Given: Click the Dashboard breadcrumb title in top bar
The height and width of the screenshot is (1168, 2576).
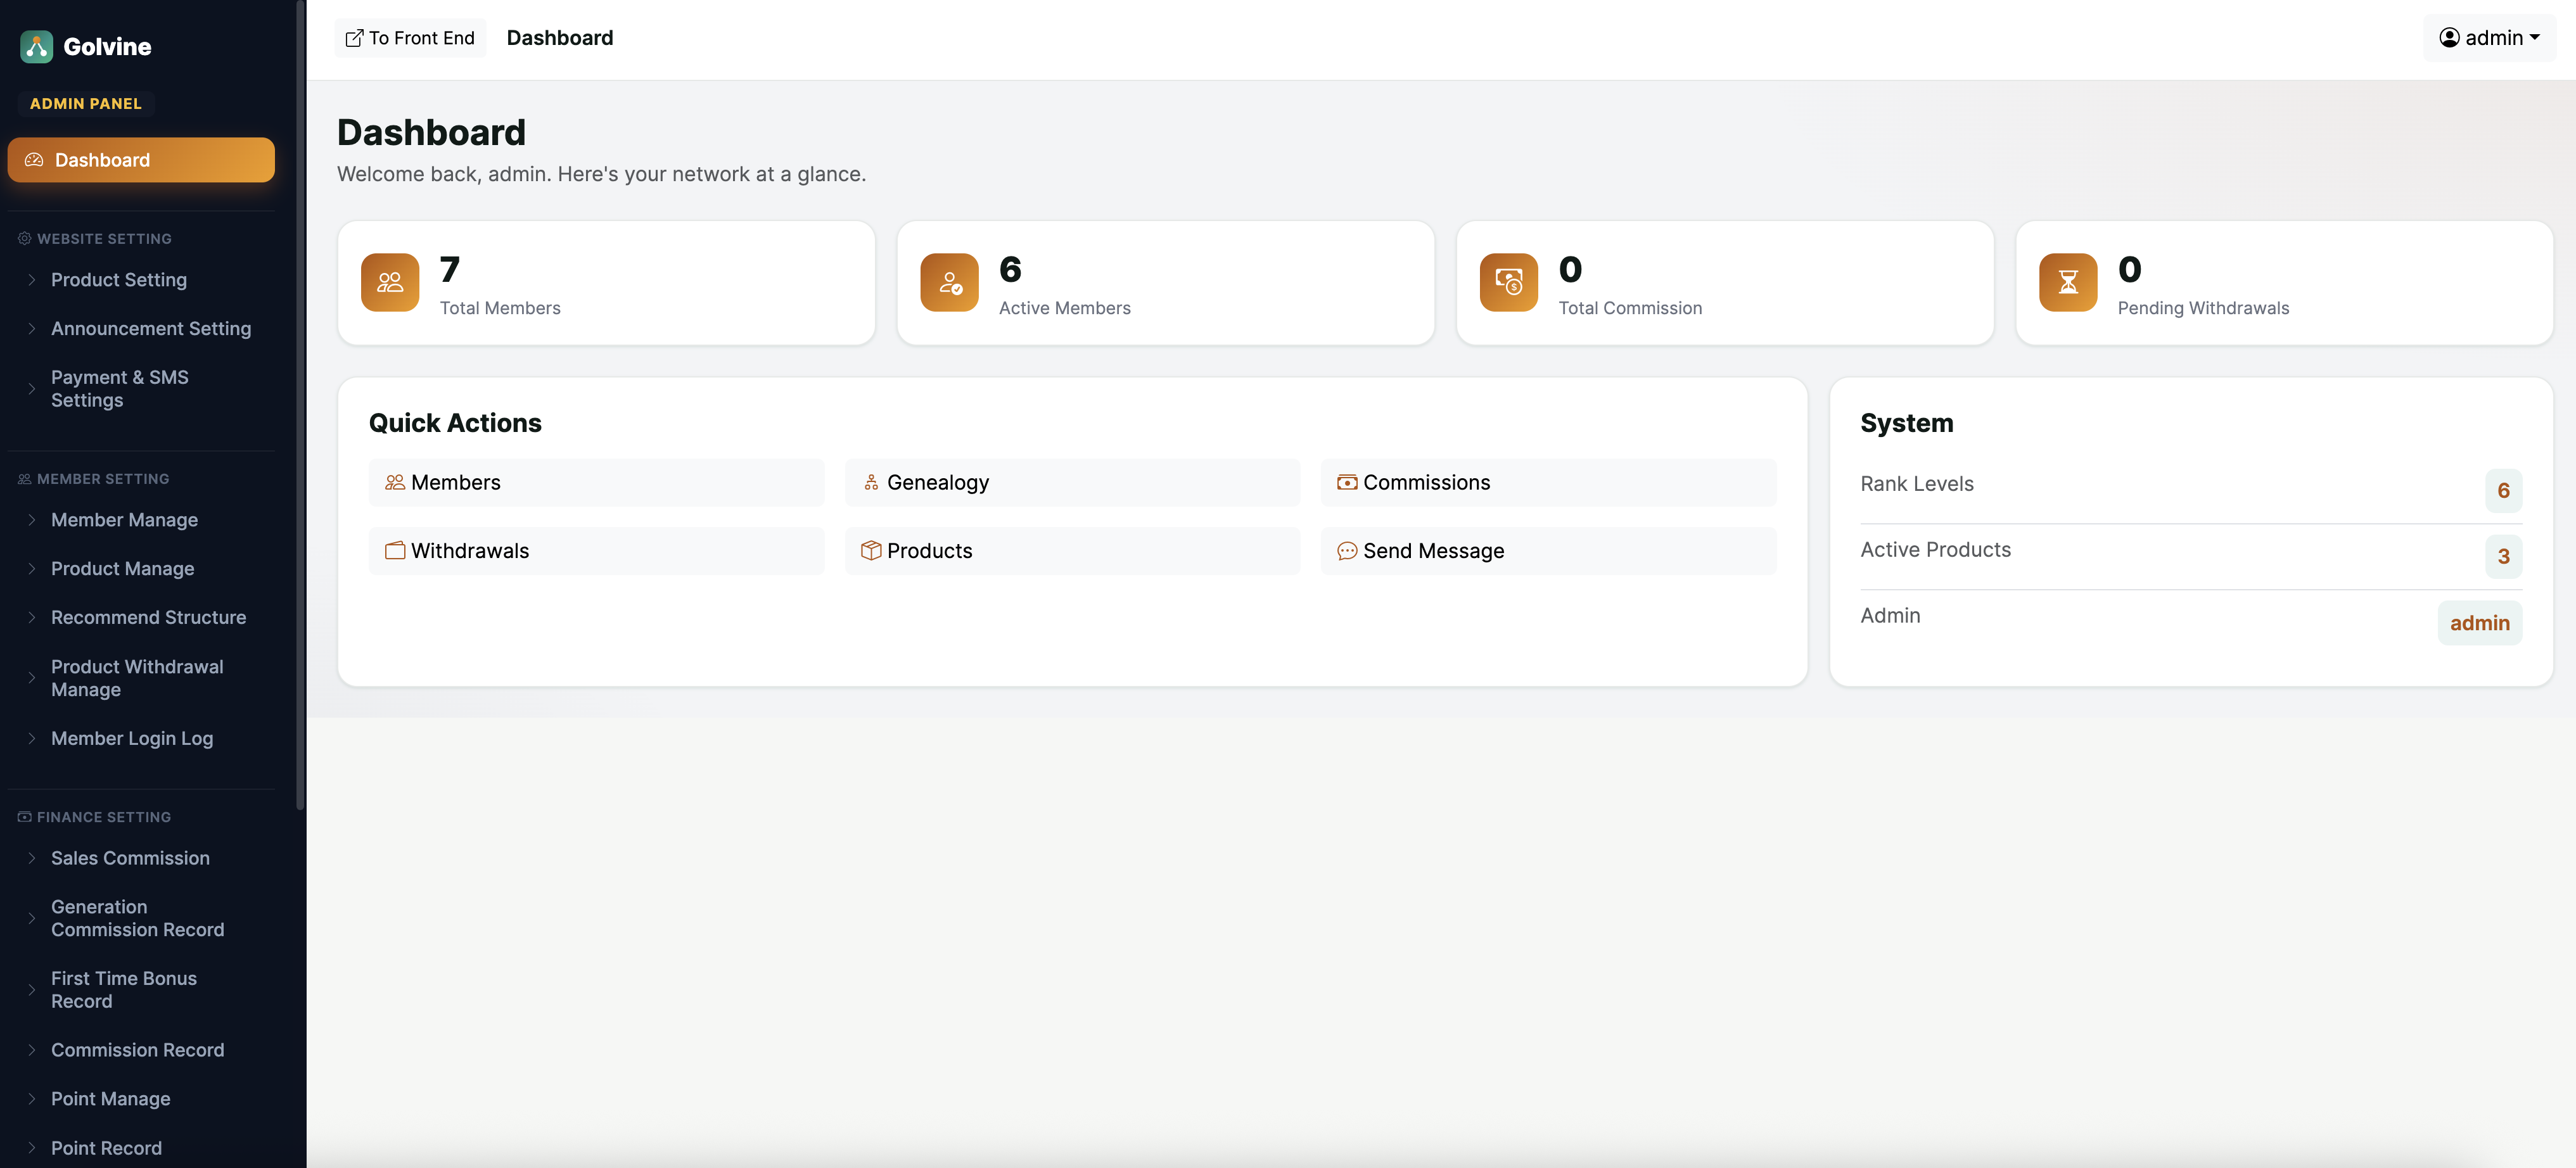Looking at the screenshot, I should pyautogui.click(x=560, y=38).
